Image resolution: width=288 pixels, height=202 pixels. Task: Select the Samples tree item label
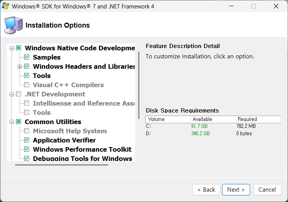point(47,57)
